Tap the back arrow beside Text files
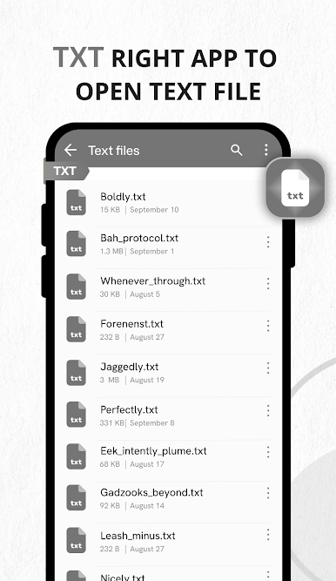Viewport: 336px width, 581px height. pyautogui.click(x=71, y=150)
